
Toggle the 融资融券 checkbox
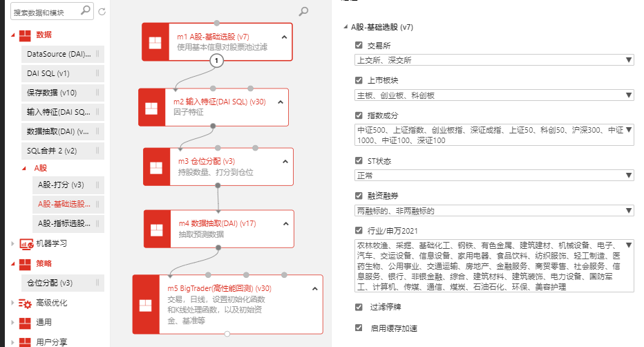359,196
